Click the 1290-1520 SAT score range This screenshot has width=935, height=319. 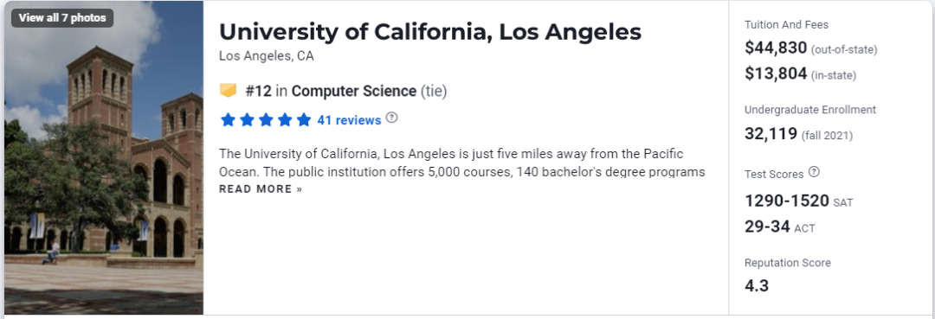787,201
